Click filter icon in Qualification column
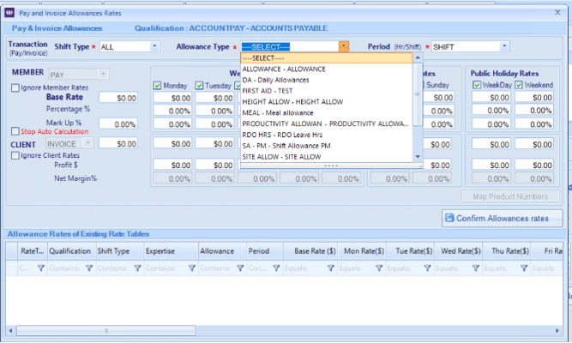 pos(89,268)
